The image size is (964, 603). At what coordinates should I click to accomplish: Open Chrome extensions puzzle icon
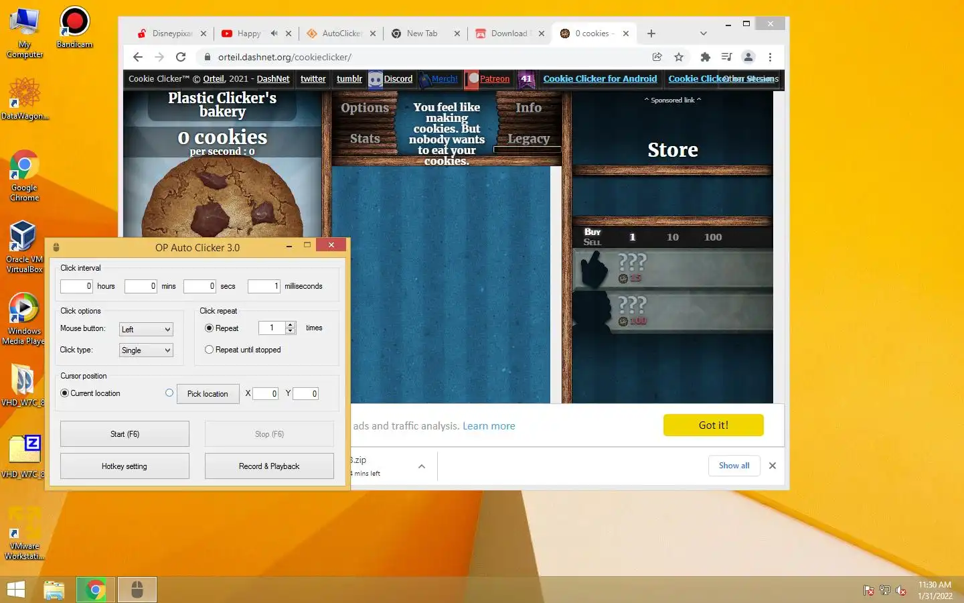pyautogui.click(x=705, y=57)
